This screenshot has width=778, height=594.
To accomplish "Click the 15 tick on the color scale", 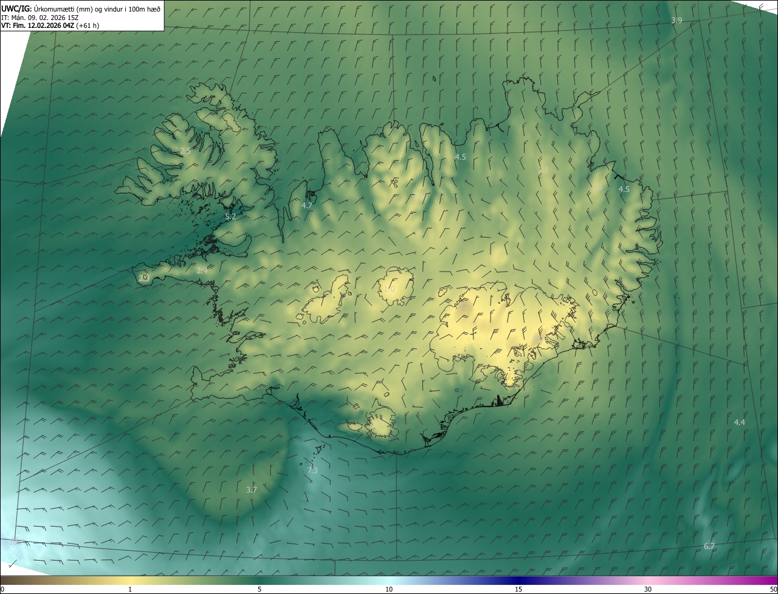I will click(x=518, y=589).
